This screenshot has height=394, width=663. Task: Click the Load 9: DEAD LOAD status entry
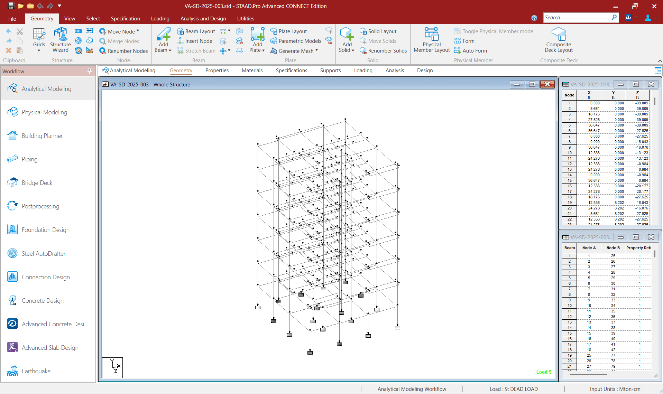pos(514,389)
